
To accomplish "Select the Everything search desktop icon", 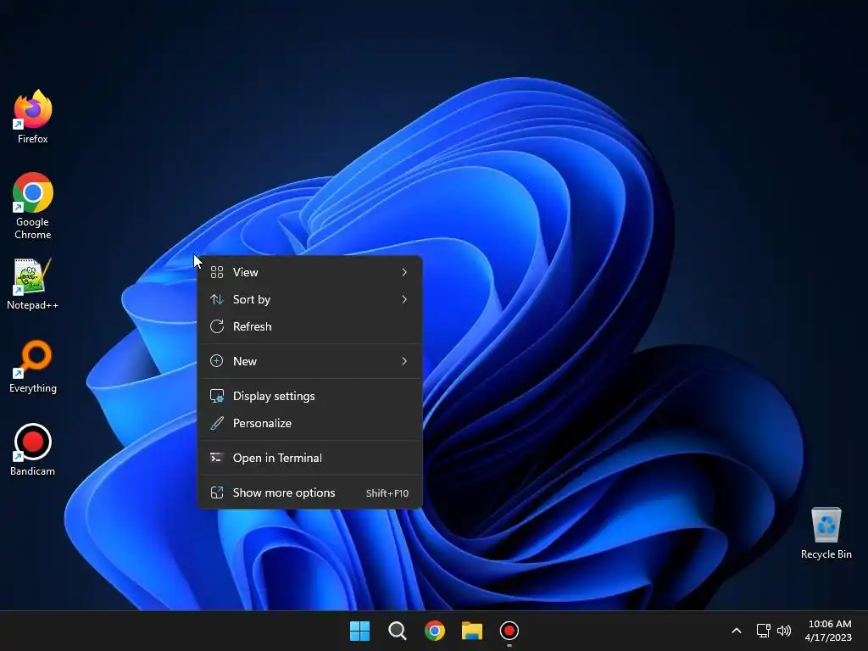I will pos(33,366).
